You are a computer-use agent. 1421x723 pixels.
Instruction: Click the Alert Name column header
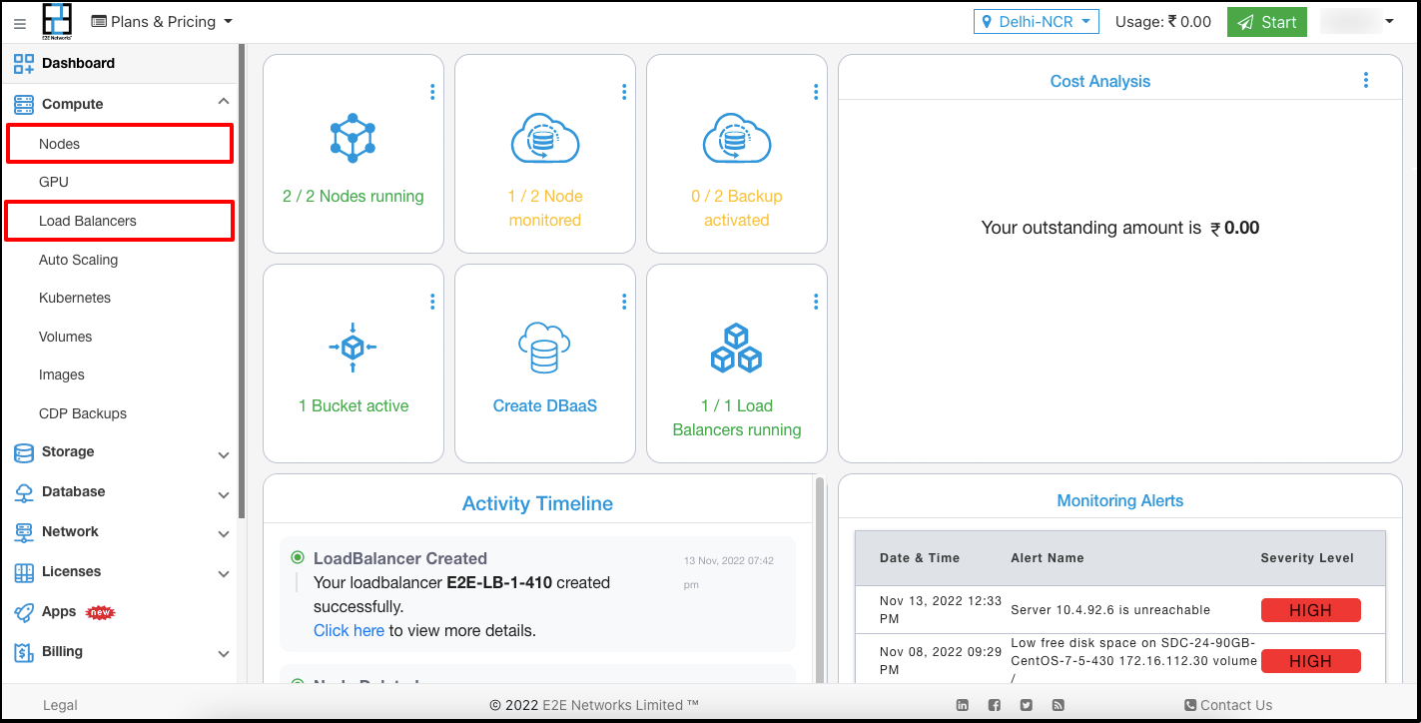pyautogui.click(x=1048, y=558)
